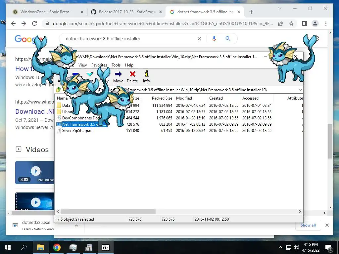This screenshot has width=339, height=254.
Task: Click the modified date 2016-01-28 15:10
Action: click(x=190, y=118)
